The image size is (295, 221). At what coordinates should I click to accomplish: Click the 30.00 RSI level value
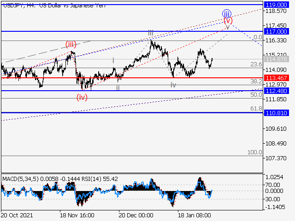[272, 199]
